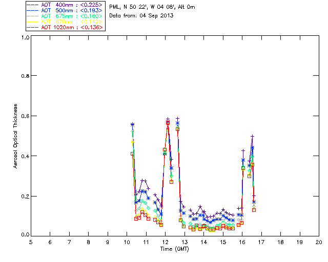Click the 0.0 y-axis tick label
328x262 pixels.
pyautogui.click(x=25, y=235)
